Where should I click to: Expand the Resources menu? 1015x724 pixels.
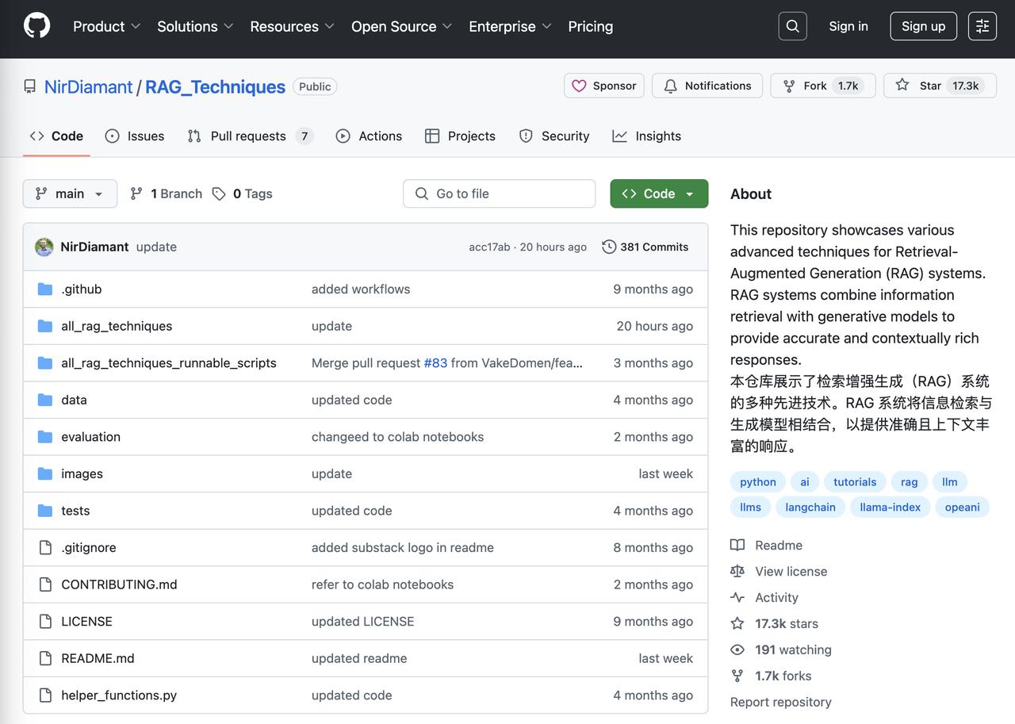(292, 26)
